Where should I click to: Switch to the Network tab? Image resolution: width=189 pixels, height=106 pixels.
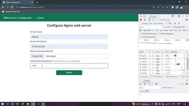pyautogui.click(x=153, y=16)
